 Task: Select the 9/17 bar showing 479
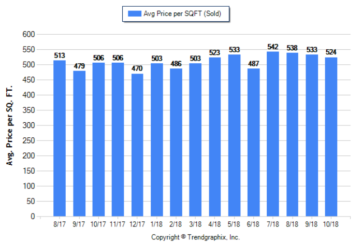(79, 144)
